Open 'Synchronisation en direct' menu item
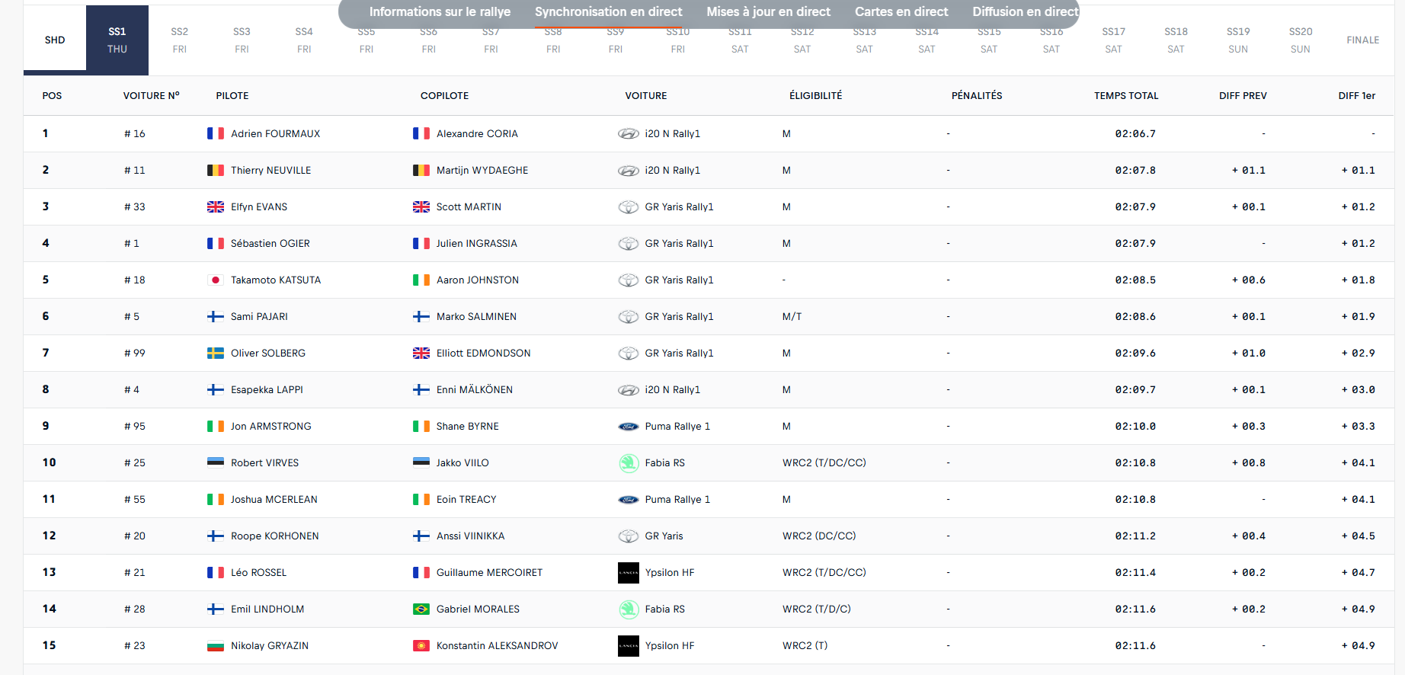The height and width of the screenshot is (675, 1405). point(608,11)
